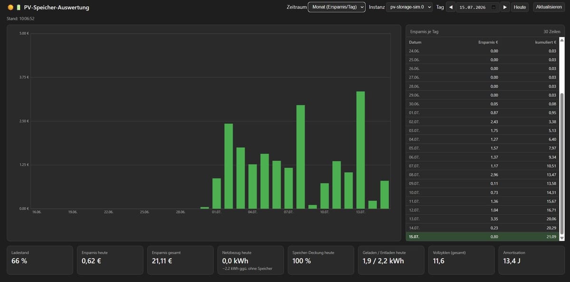Open the Zeitraum dropdown Monat (Ersparnis/Tag)
Image resolution: width=570 pixels, height=282 pixels.
337,7
